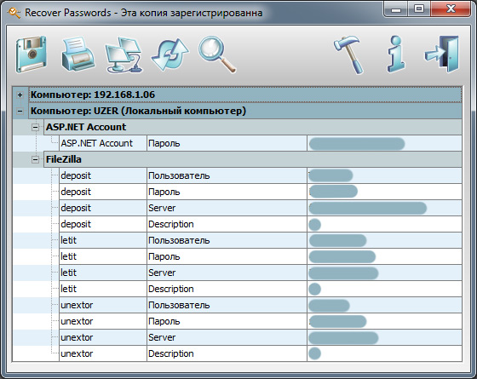The width and height of the screenshot is (477, 379).
Task: Expand the Компьютер: 192.168.1.06 node
Action: [x=20, y=95]
